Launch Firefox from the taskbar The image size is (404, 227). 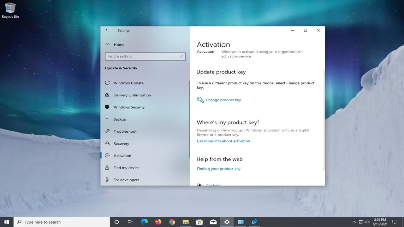coord(158,222)
